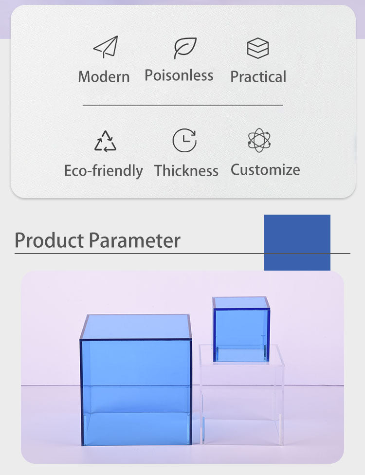Click the paper plane icon above Modern
The width and height of the screenshot is (365, 475).
(105, 47)
